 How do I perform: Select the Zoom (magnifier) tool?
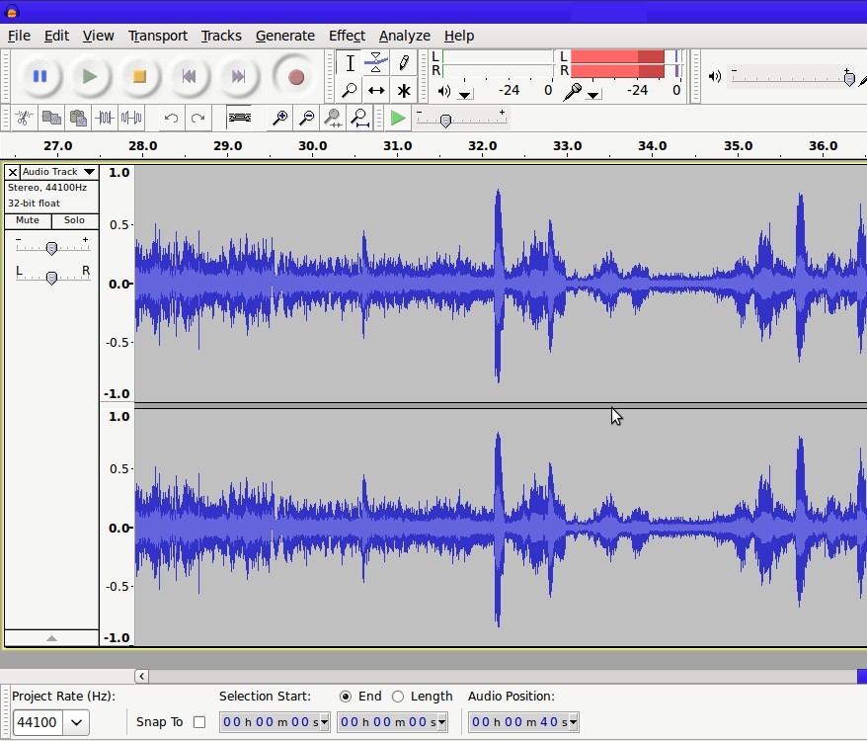(350, 90)
